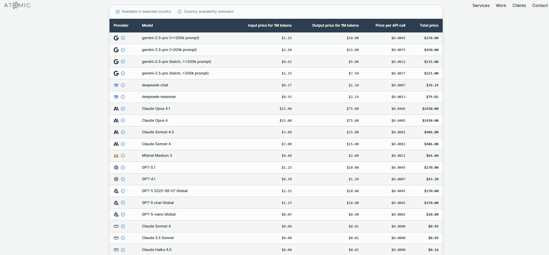Screen dimensions: 549x255
Task: Click DeepSeek whale icon for deepseek-chat
Action: tap(116, 85)
